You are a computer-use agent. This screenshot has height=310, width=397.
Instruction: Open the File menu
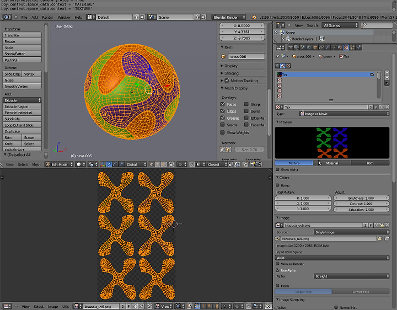[x=24, y=17]
